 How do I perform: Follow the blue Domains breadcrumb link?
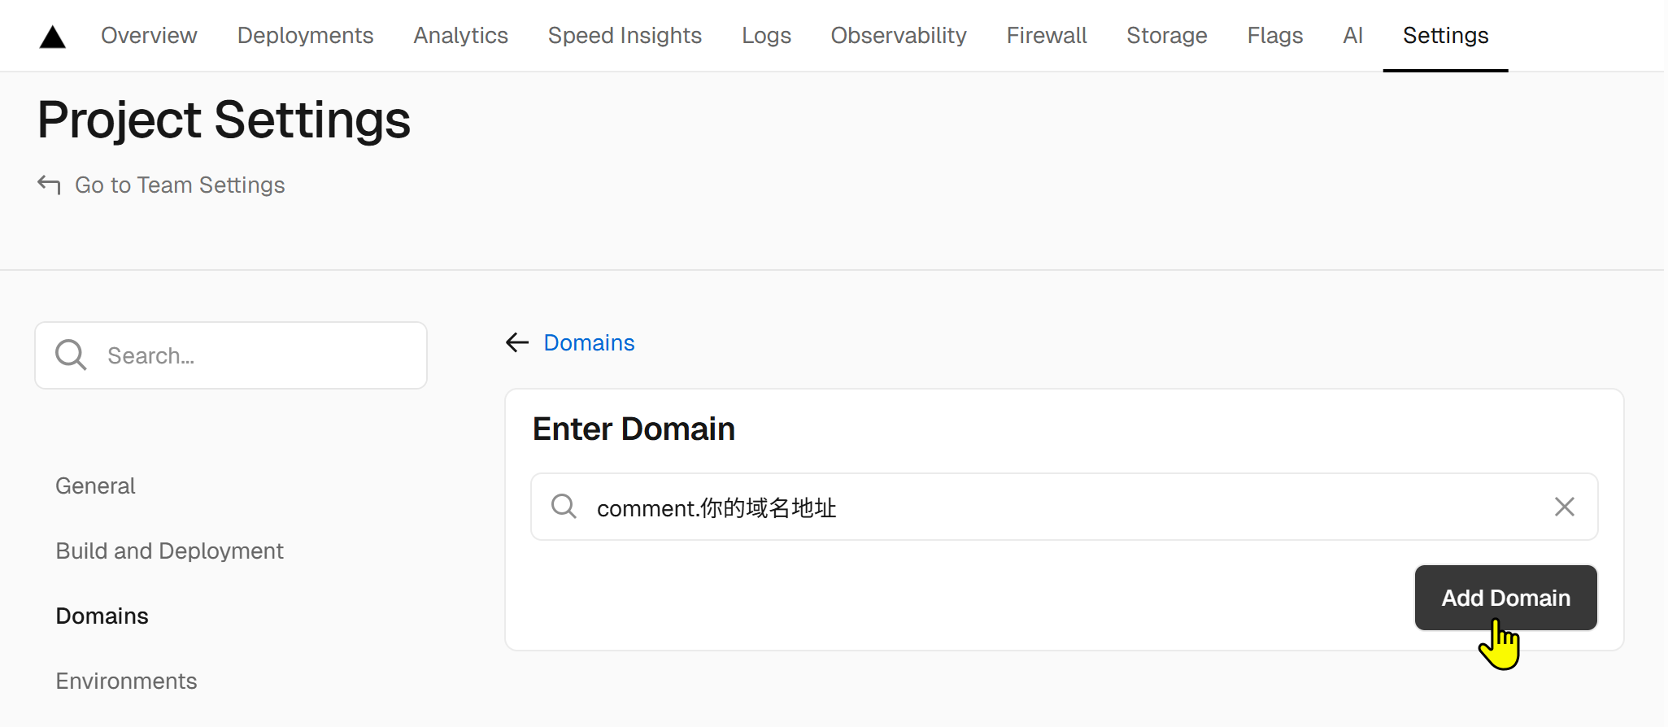[589, 343]
